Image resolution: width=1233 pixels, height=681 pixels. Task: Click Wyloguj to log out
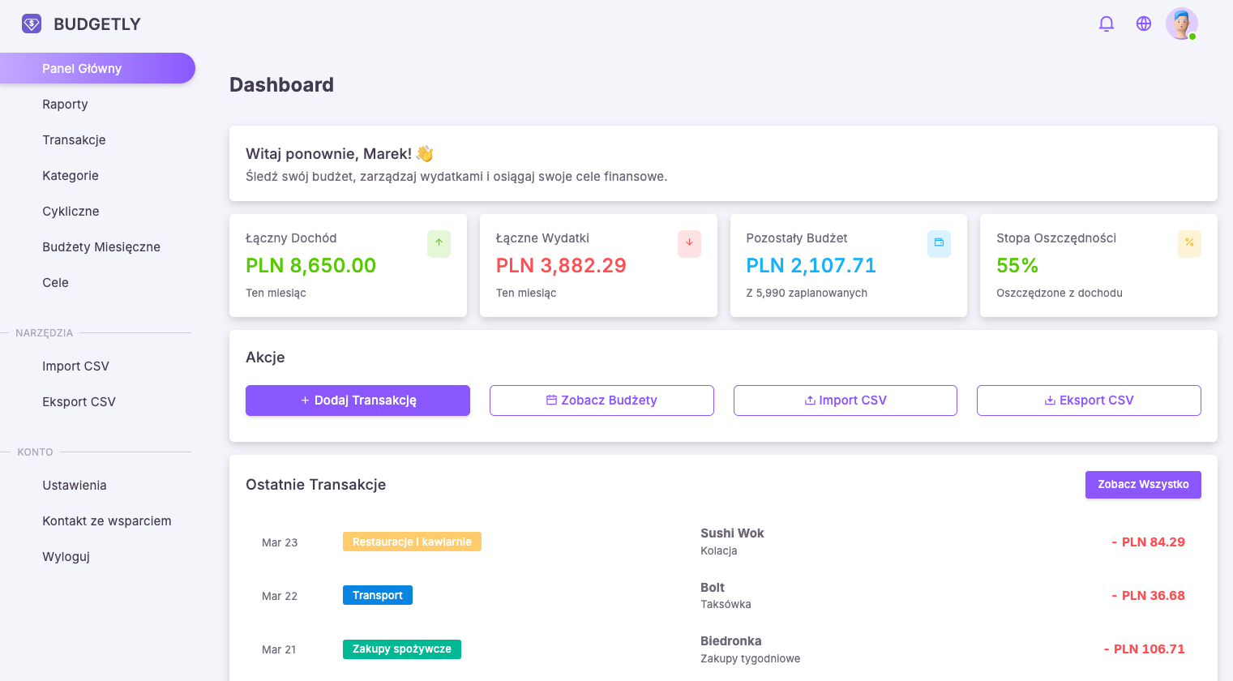[x=66, y=556]
